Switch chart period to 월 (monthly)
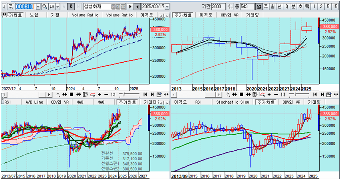 pos(272,7)
